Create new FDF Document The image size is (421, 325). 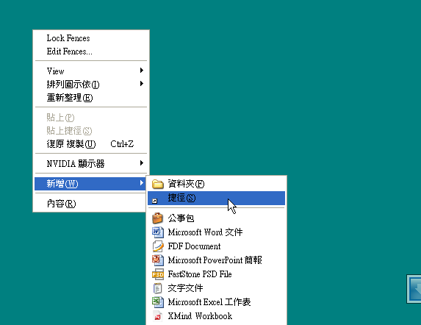click(x=216, y=246)
